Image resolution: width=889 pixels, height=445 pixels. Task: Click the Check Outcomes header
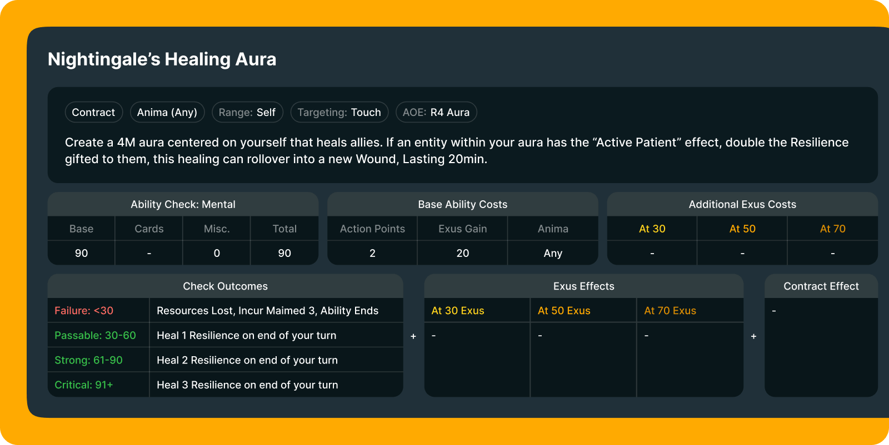(x=225, y=286)
